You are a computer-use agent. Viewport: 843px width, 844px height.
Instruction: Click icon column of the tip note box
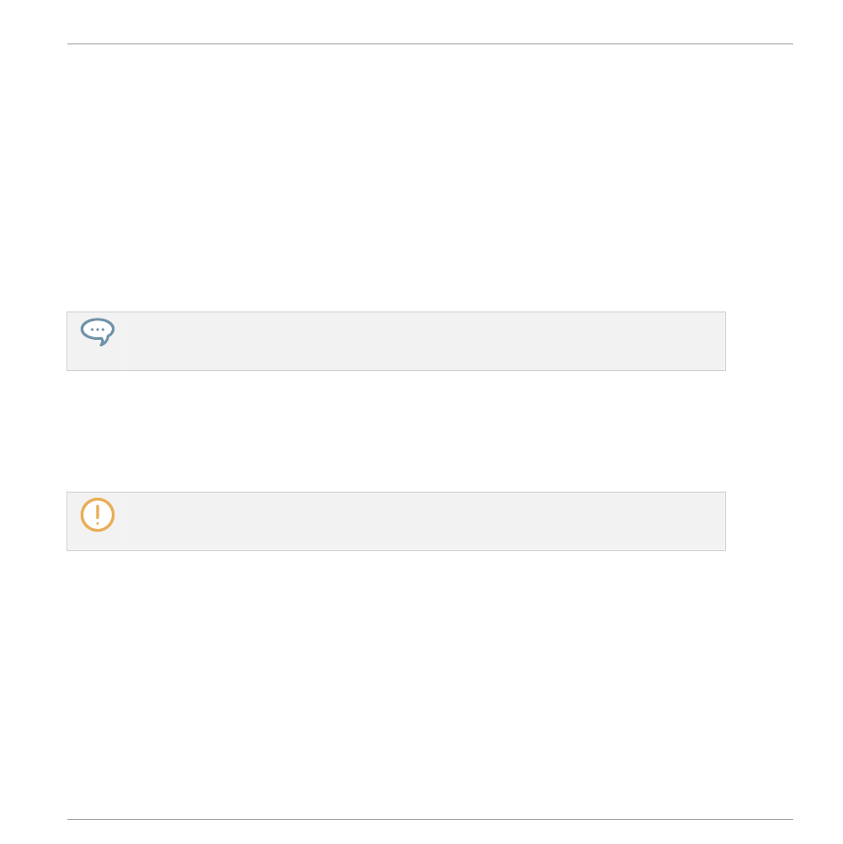(x=95, y=342)
